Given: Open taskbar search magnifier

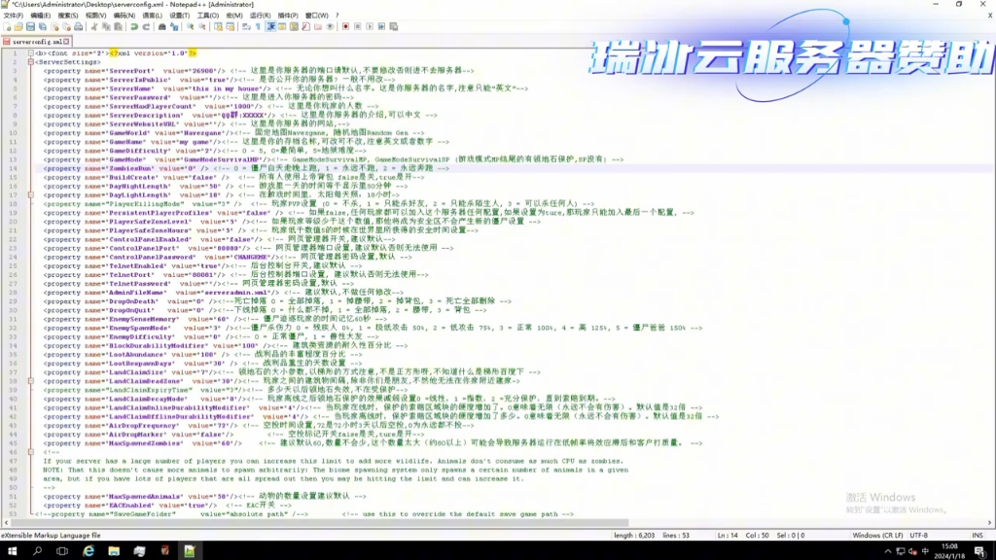Looking at the screenshot, I should [37, 551].
